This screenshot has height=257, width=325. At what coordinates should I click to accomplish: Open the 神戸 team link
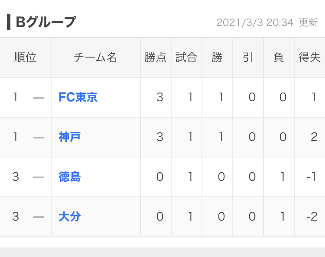70,137
